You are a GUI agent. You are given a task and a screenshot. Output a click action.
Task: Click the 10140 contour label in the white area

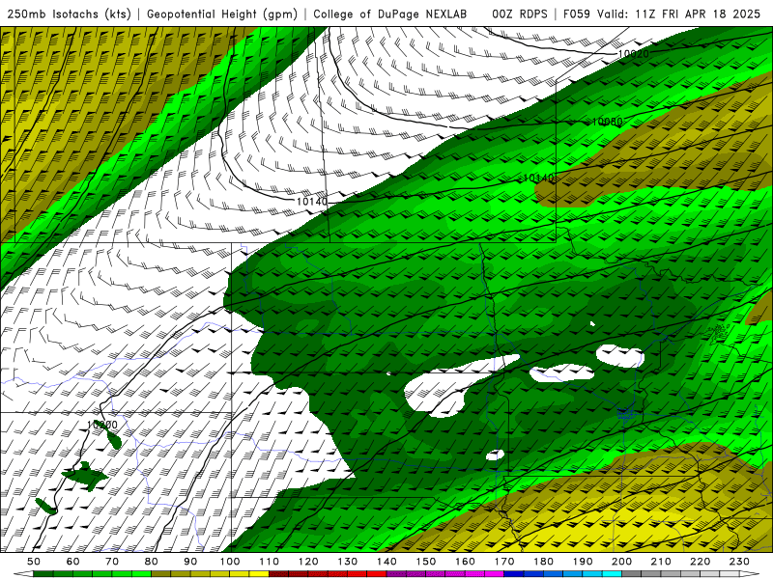(x=312, y=202)
